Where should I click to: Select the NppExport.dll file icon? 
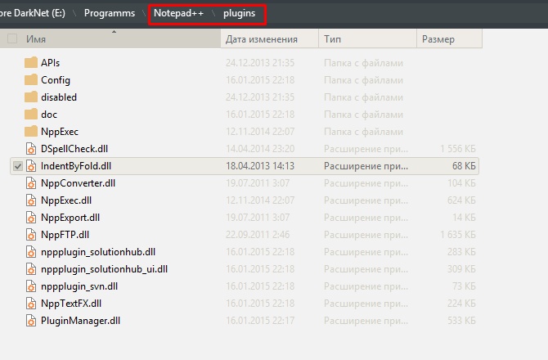tap(31, 218)
